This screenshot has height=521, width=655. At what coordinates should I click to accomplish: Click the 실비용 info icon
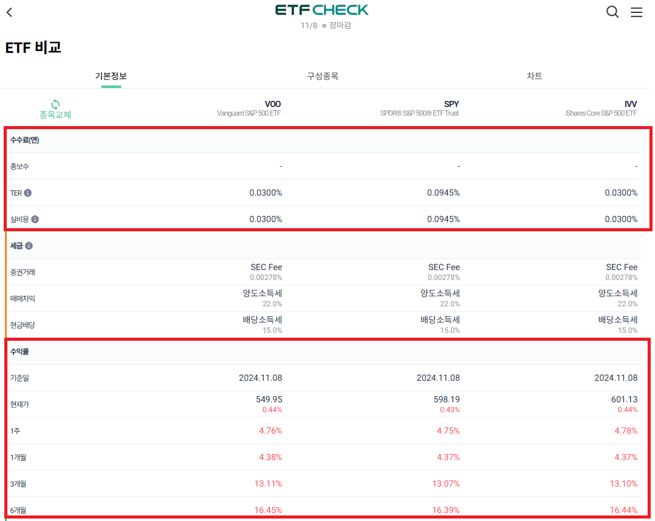(35, 219)
